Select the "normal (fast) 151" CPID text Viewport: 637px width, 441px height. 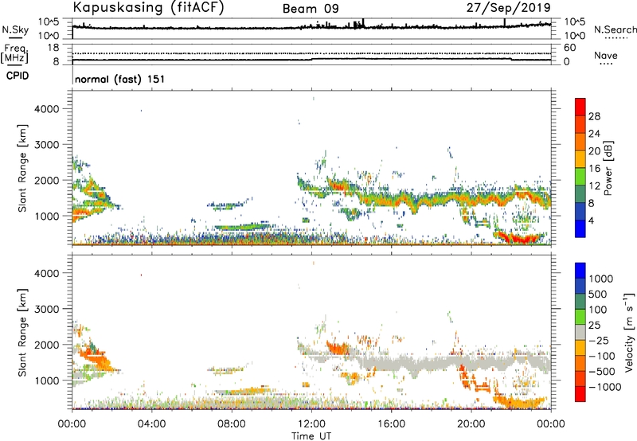pyautogui.click(x=120, y=79)
